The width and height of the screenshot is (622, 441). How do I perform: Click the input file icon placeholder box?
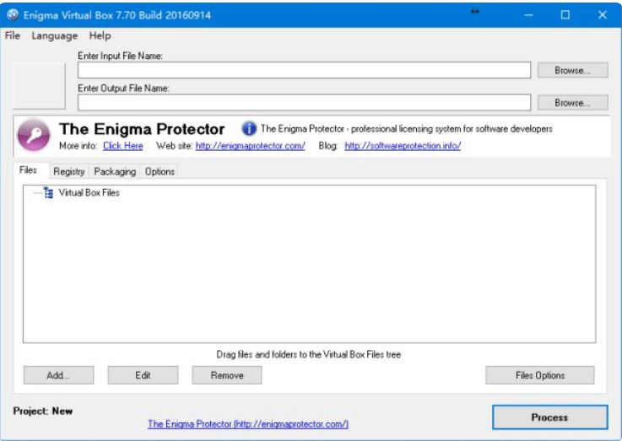point(39,85)
